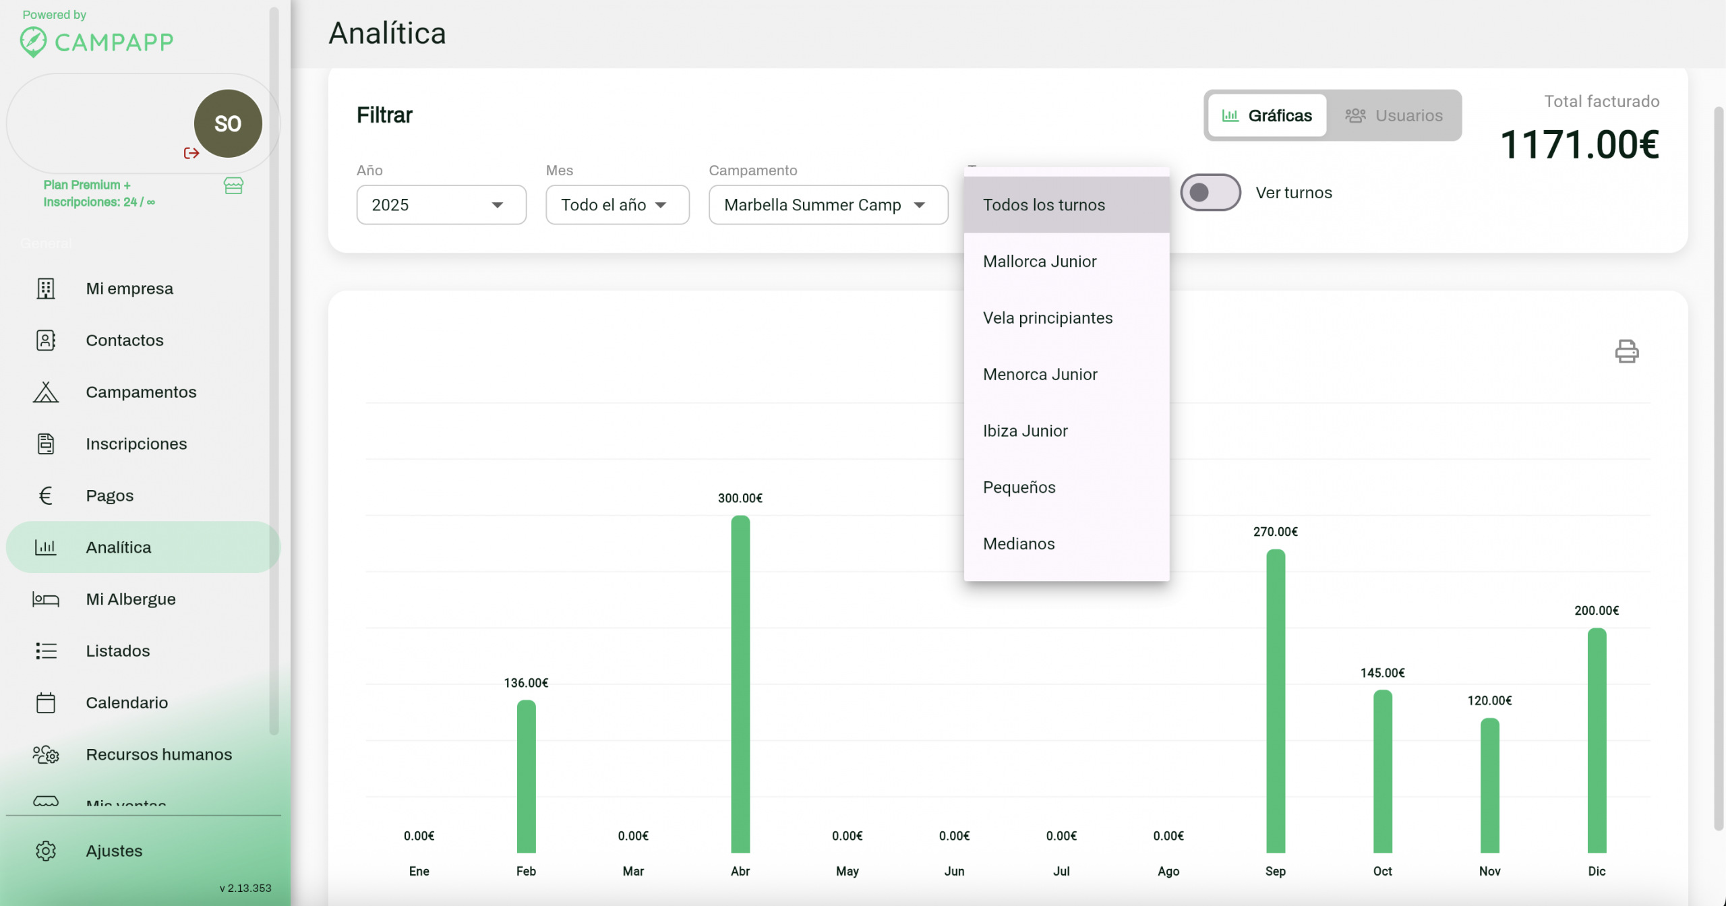Click the red logout icon

pos(191,153)
